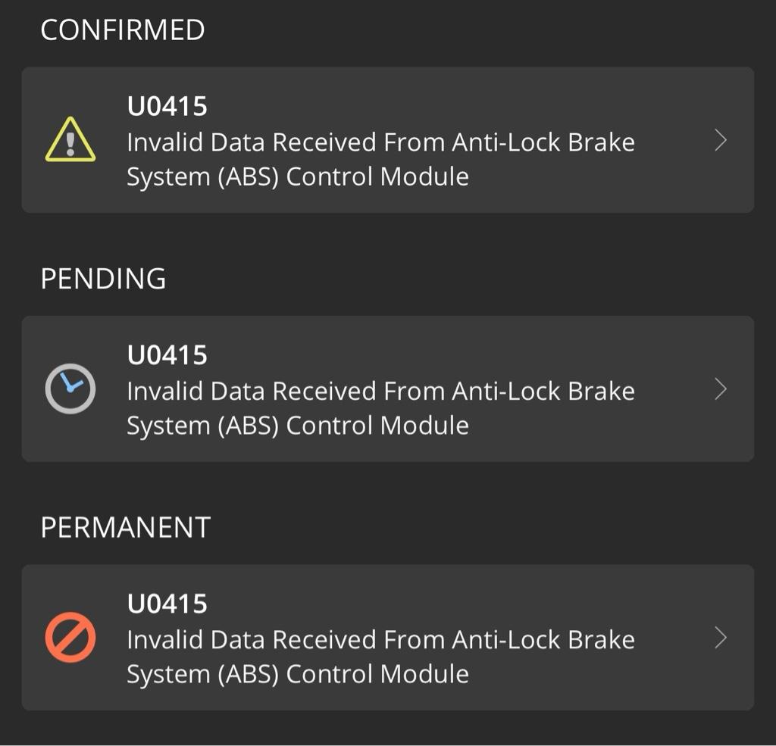
Task: Click "System (ABS) Control Module" in Confirmed card
Action: click(297, 176)
